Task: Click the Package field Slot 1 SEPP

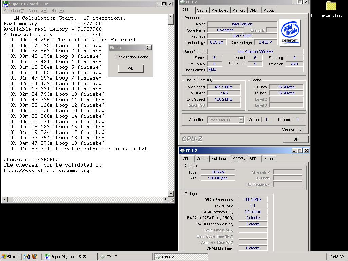Action: pos(242,36)
